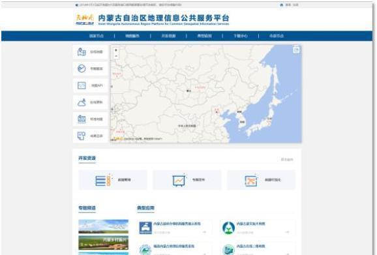
Task: Open the cloud icon in the sidebar
Action: 82,102
